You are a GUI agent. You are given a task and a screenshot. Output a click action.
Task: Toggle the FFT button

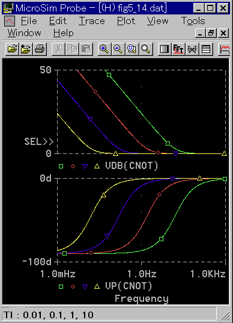point(178,49)
